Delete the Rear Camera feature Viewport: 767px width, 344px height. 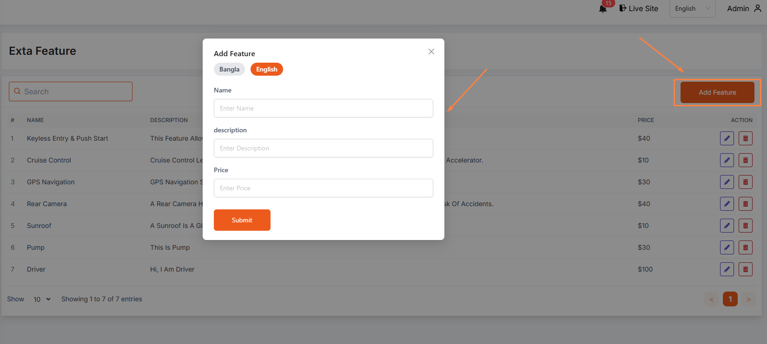click(x=745, y=204)
